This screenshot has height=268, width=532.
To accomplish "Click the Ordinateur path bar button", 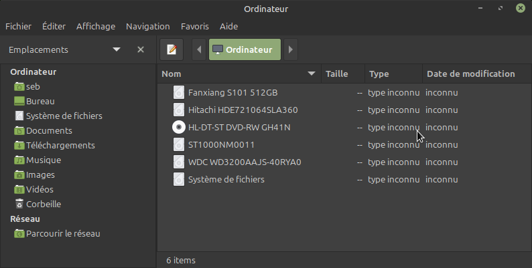I will (245, 49).
